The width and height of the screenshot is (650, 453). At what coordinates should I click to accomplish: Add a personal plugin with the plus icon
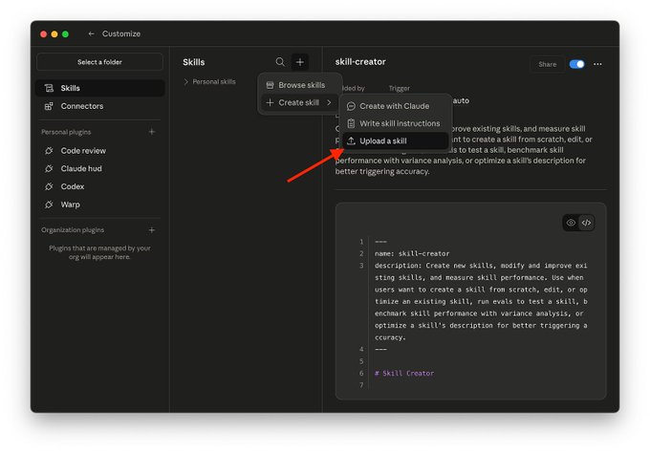point(152,132)
